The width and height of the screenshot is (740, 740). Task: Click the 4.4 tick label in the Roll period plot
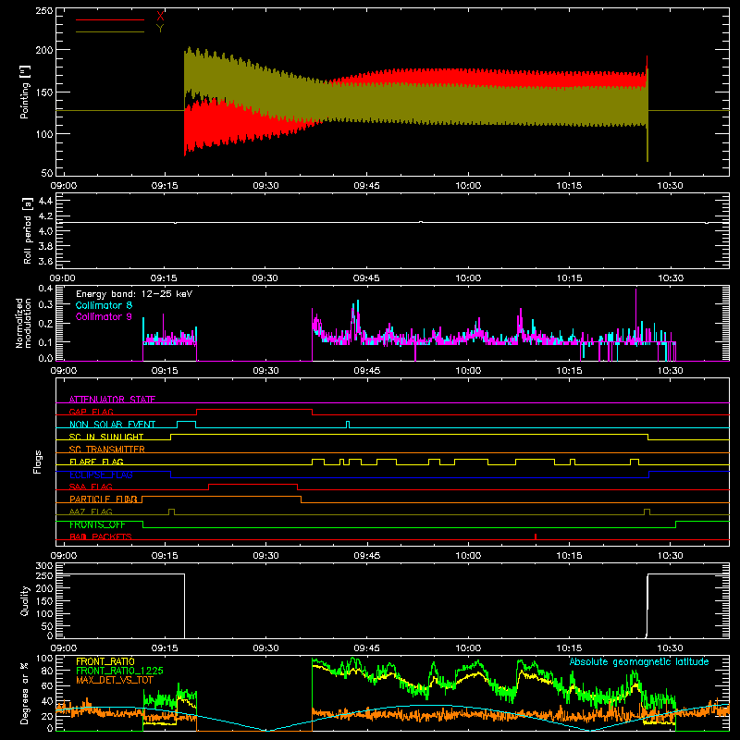tap(45, 201)
